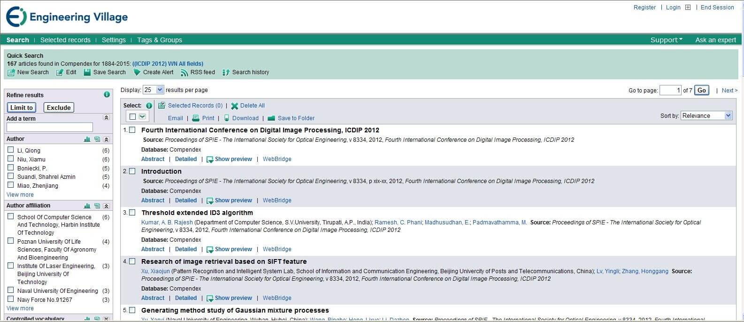Open the Sort by Relevance dropdown
The height and width of the screenshot is (322, 744).
click(x=706, y=115)
